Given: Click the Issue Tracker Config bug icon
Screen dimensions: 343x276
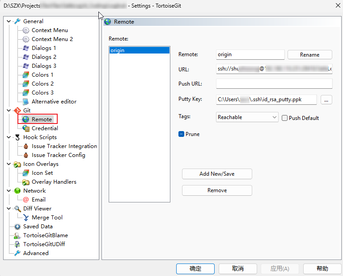Looking at the screenshot, I should 26,155.
